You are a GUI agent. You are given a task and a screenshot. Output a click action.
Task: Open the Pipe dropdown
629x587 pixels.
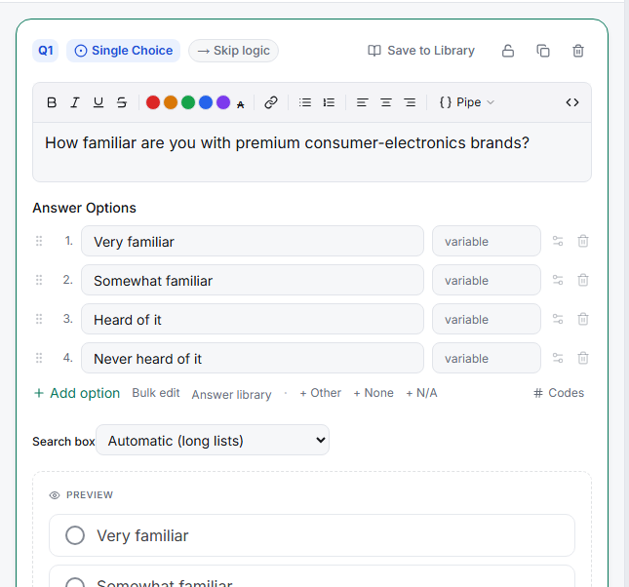[x=467, y=102]
